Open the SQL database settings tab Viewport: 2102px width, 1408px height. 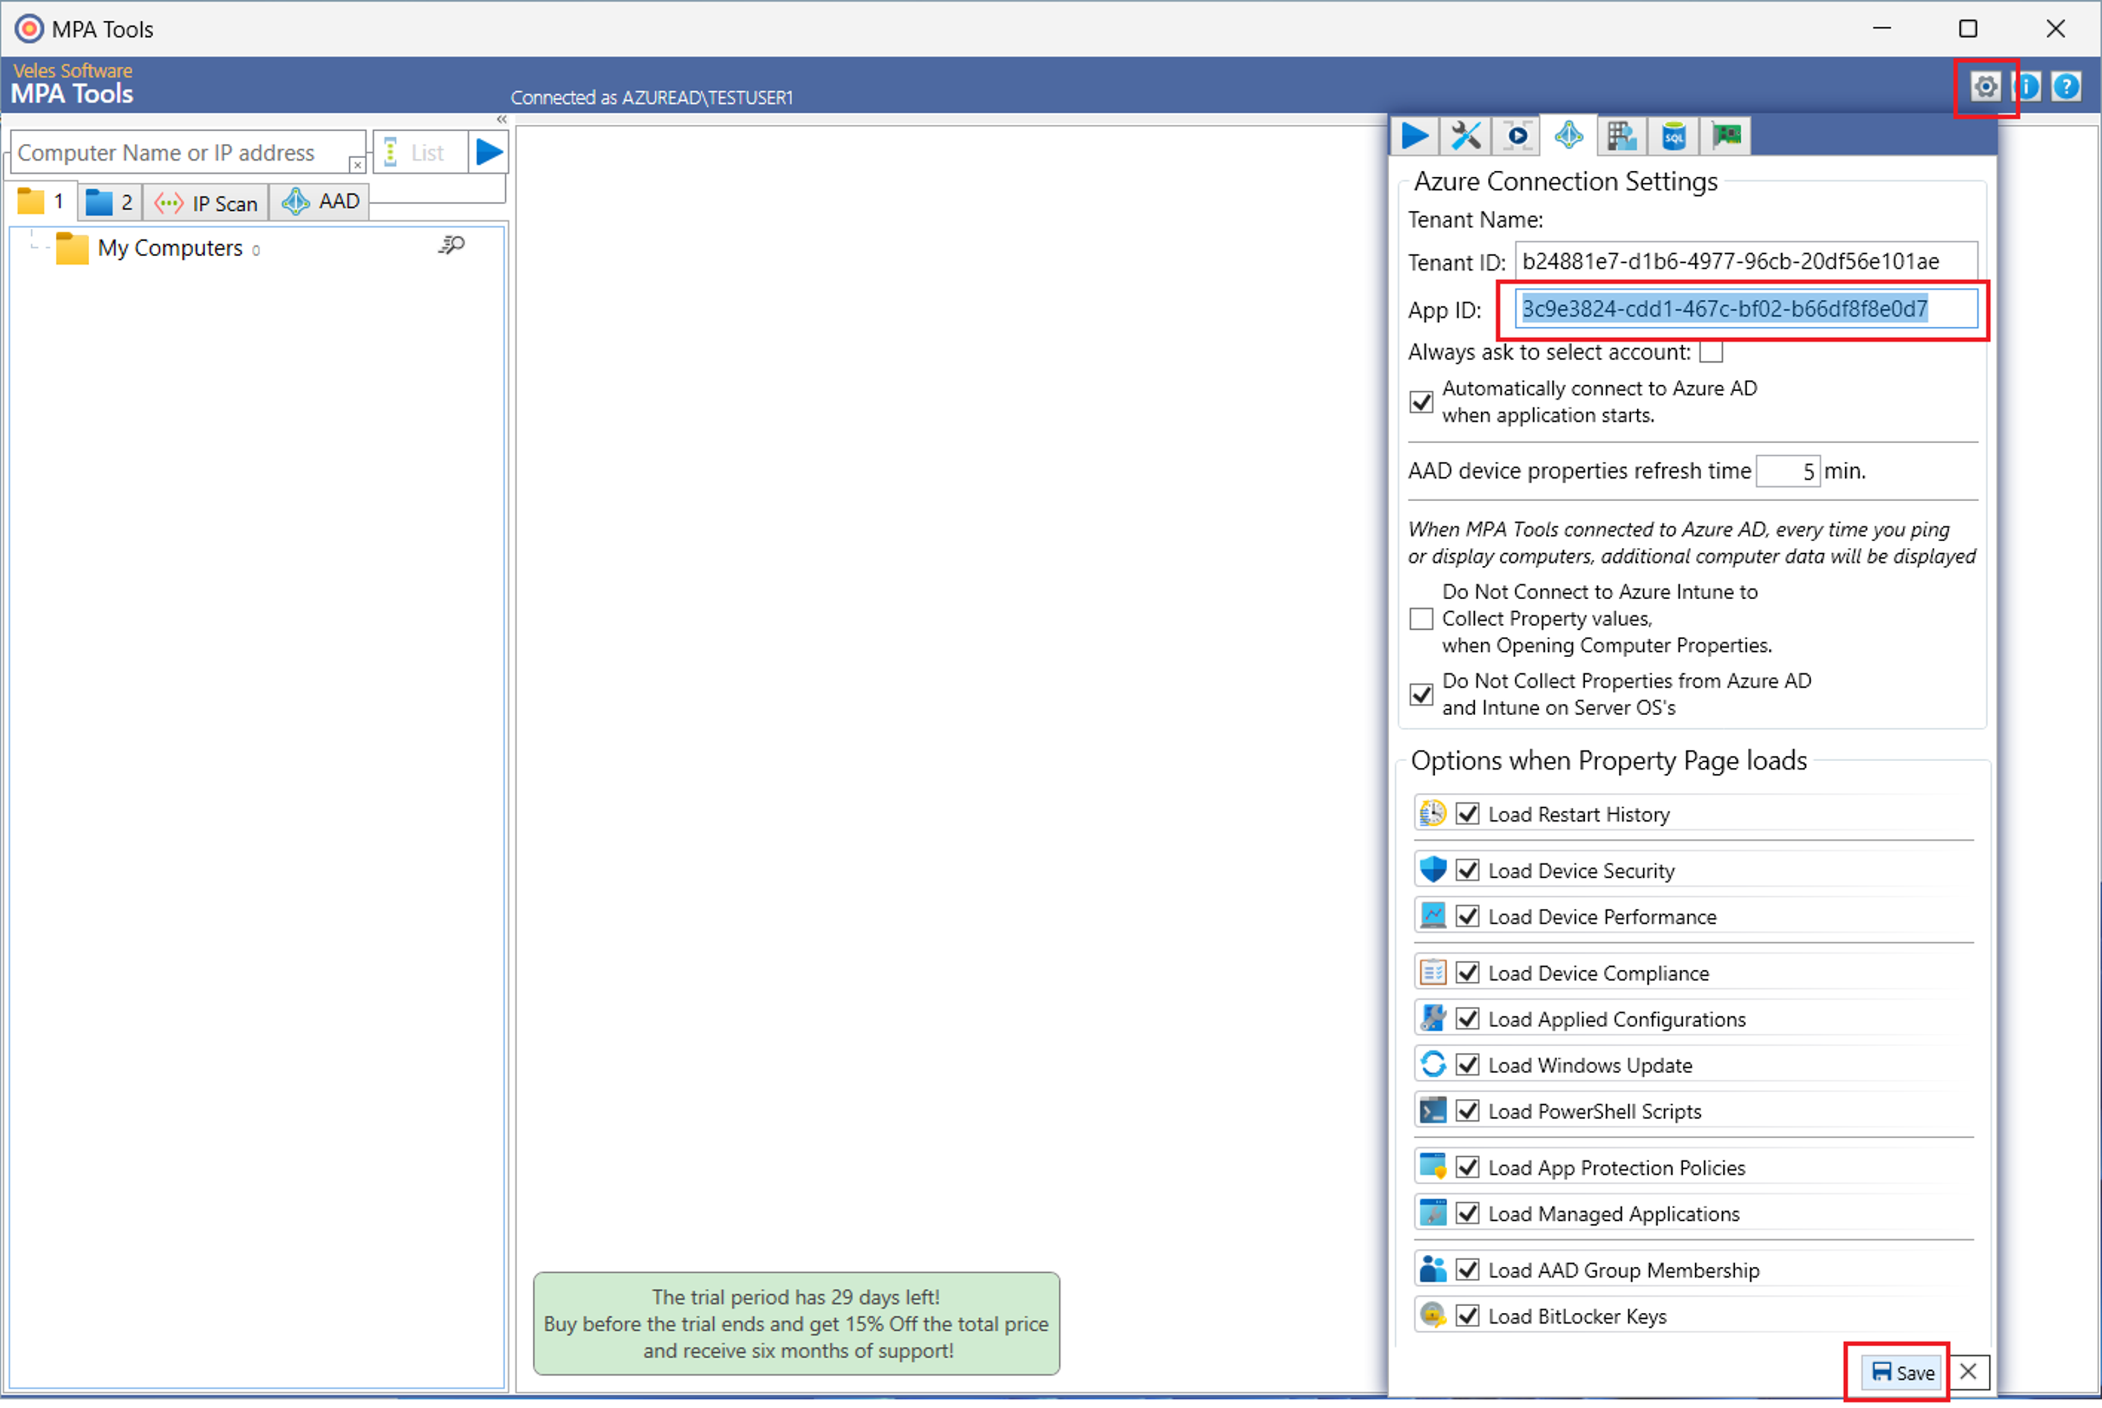[1673, 136]
